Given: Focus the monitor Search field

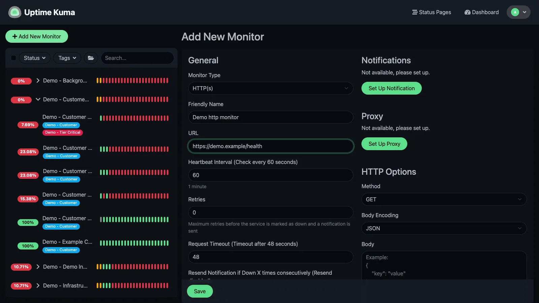Looking at the screenshot, I should (x=137, y=58).
